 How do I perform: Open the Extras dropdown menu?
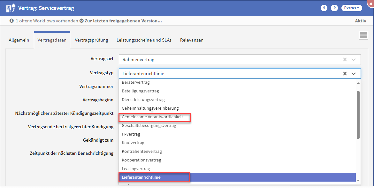352,8
